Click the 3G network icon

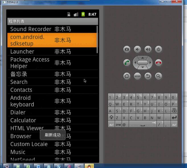tap(69, 14)
